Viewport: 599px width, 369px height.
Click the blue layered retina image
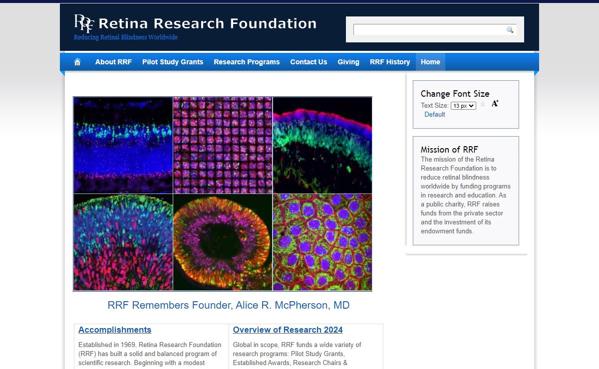(123, 145)
